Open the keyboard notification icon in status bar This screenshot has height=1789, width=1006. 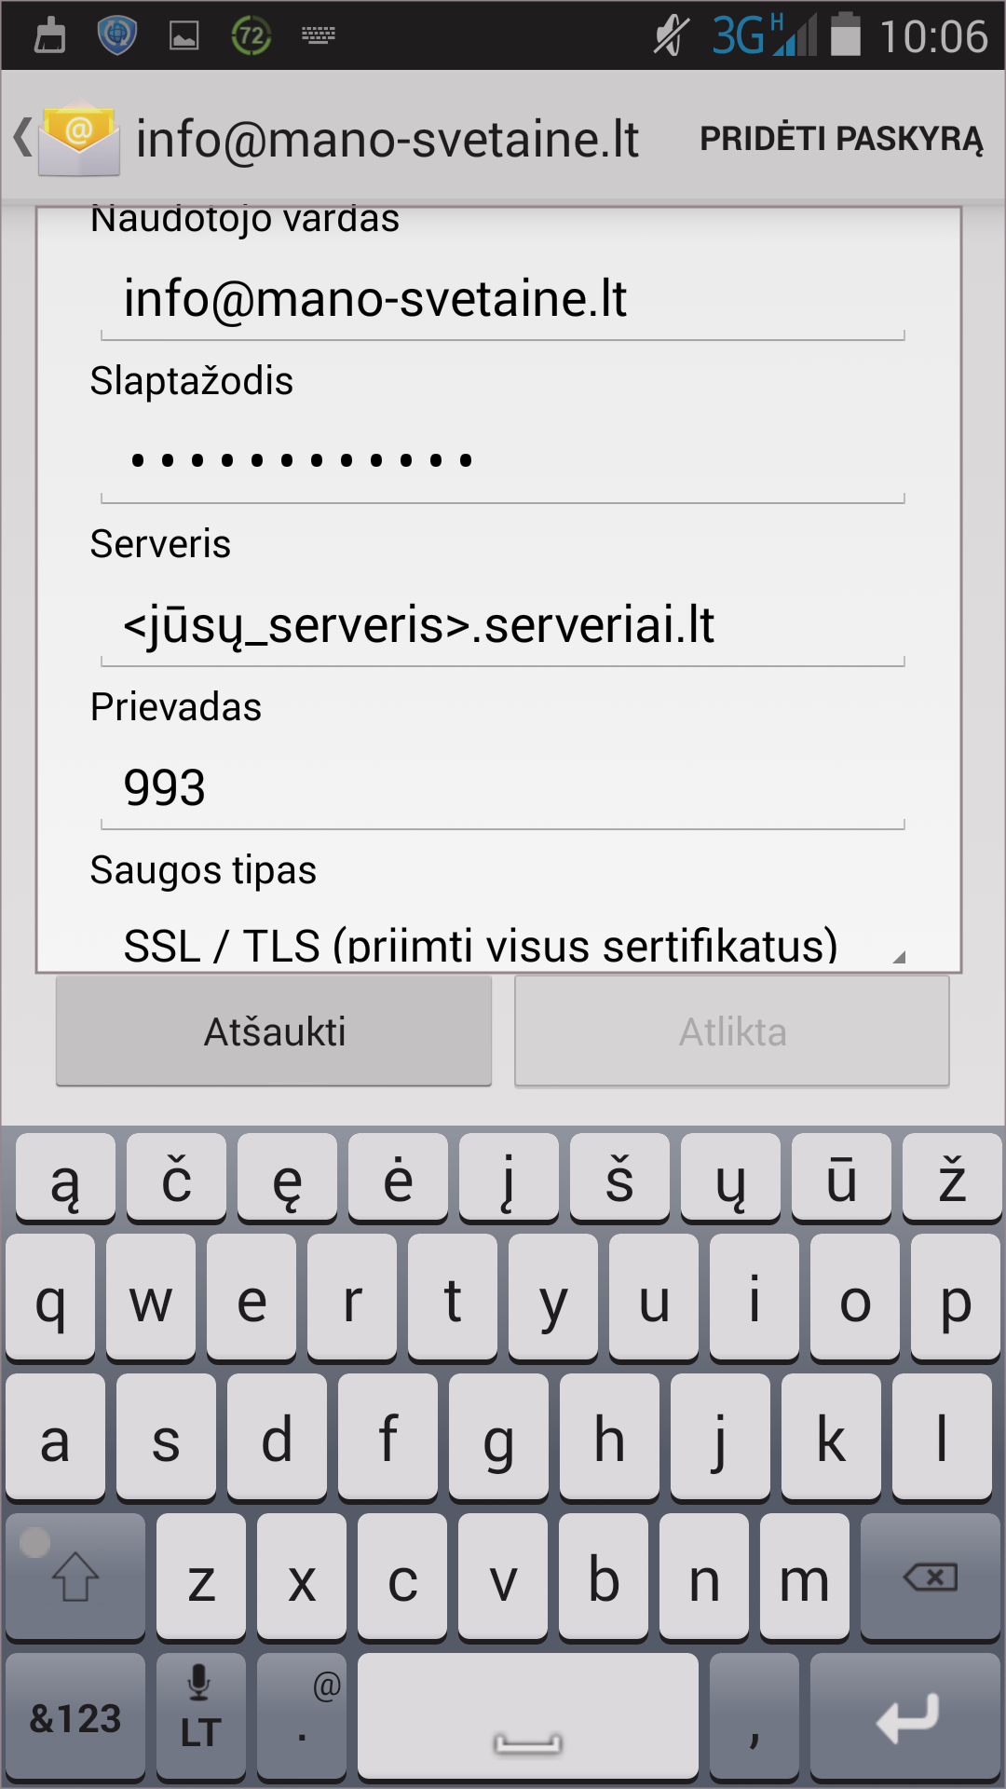(318, 35)
